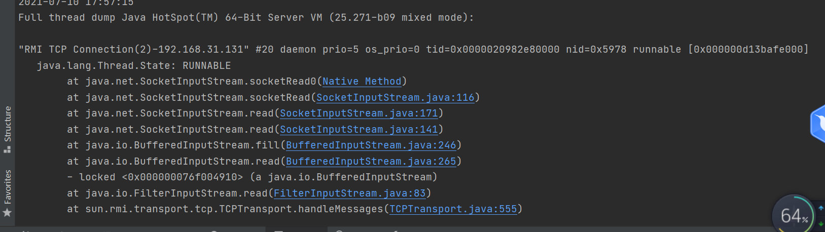Viewport: 825px width, 232px height.
Task: Follow the FilterInputStream.java:83 link
Action: tap(349, 194)
